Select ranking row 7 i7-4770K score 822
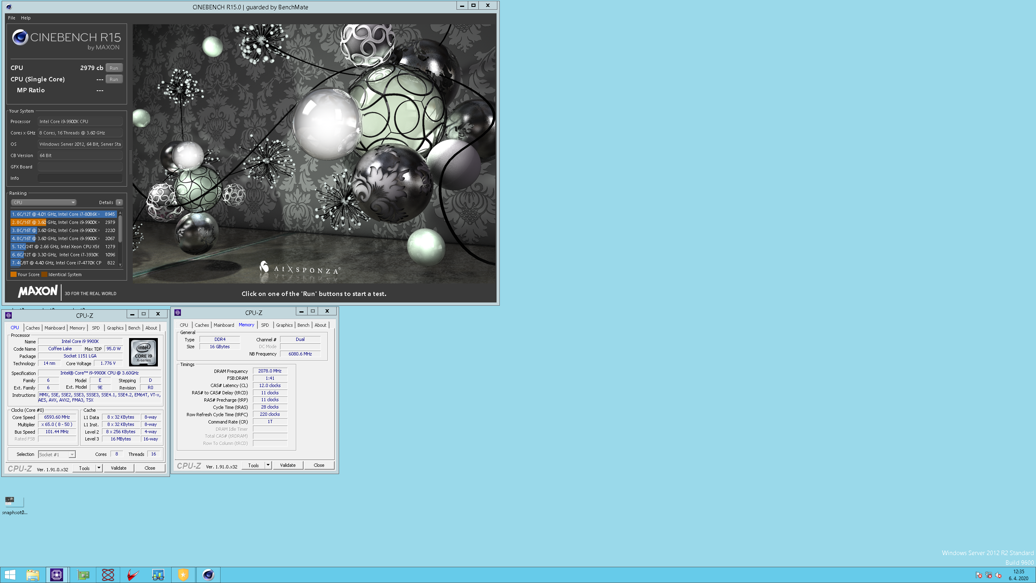1036x583 pixels. [x=64, y=263]
